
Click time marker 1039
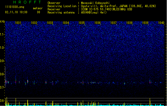pos(145,23)
